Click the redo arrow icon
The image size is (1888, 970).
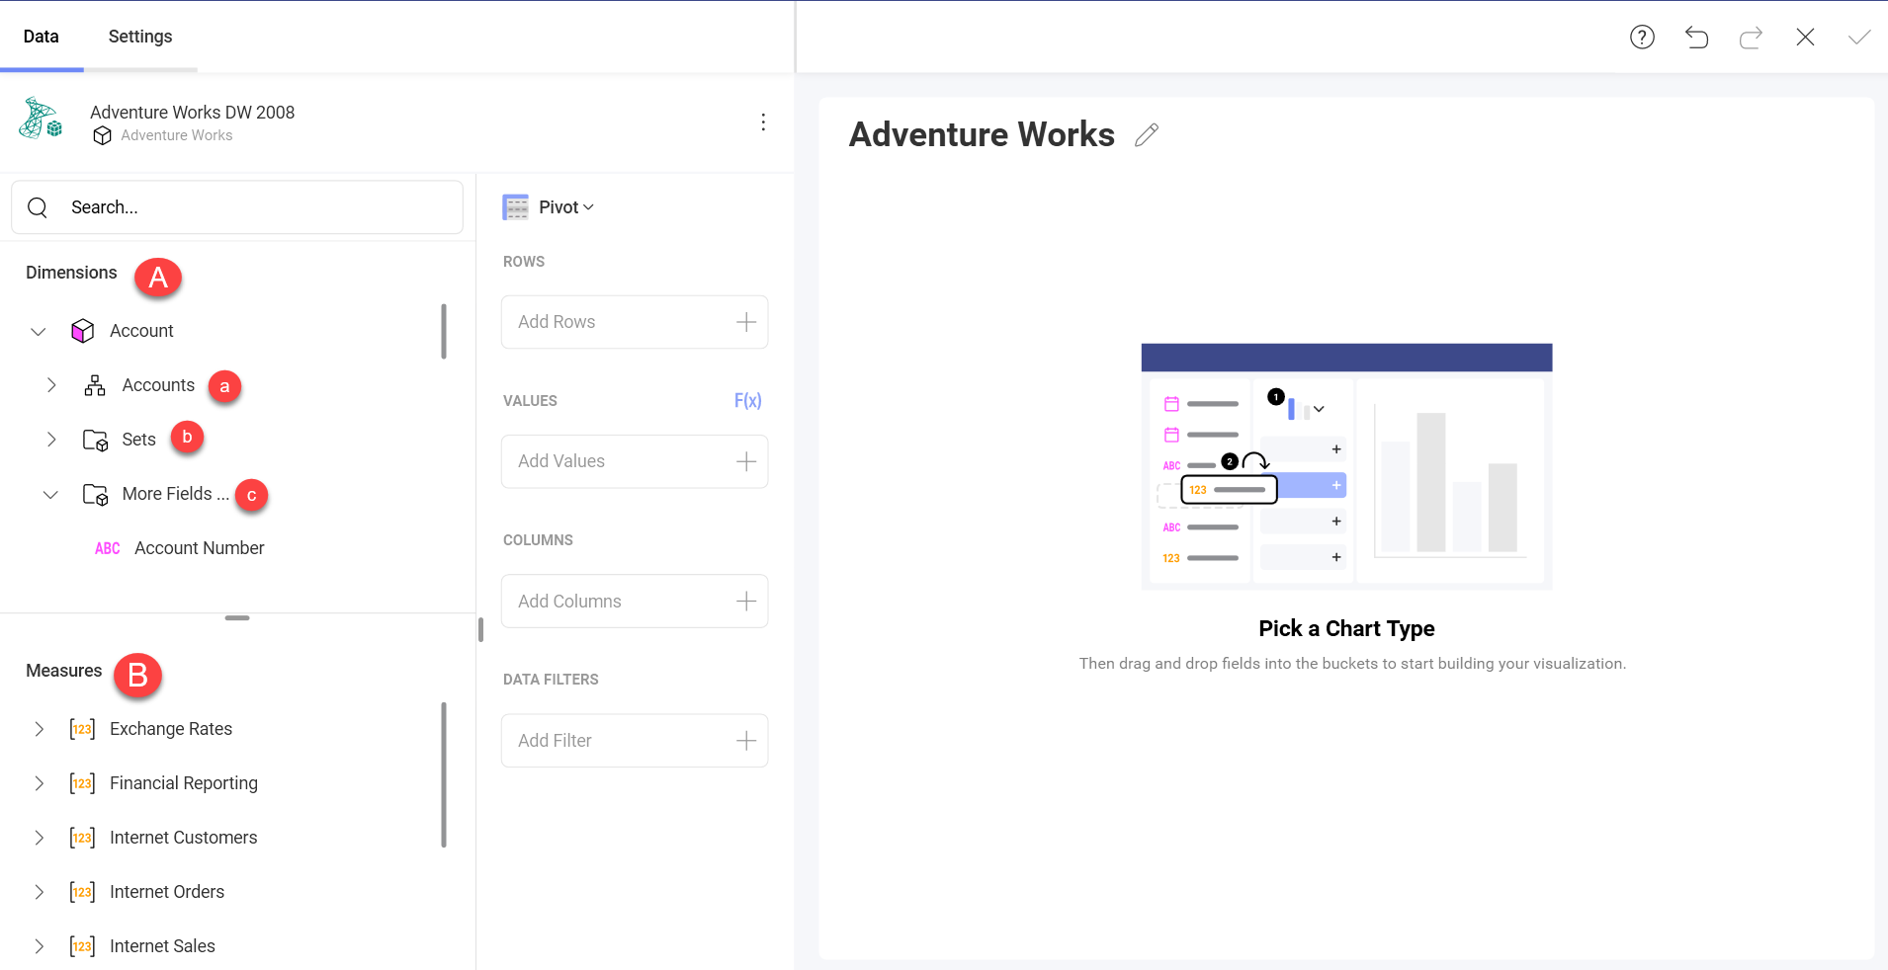point(1751,38)
